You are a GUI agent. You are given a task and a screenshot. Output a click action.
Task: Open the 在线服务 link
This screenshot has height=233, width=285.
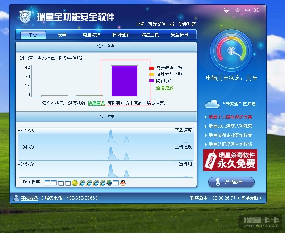point(29,198)
